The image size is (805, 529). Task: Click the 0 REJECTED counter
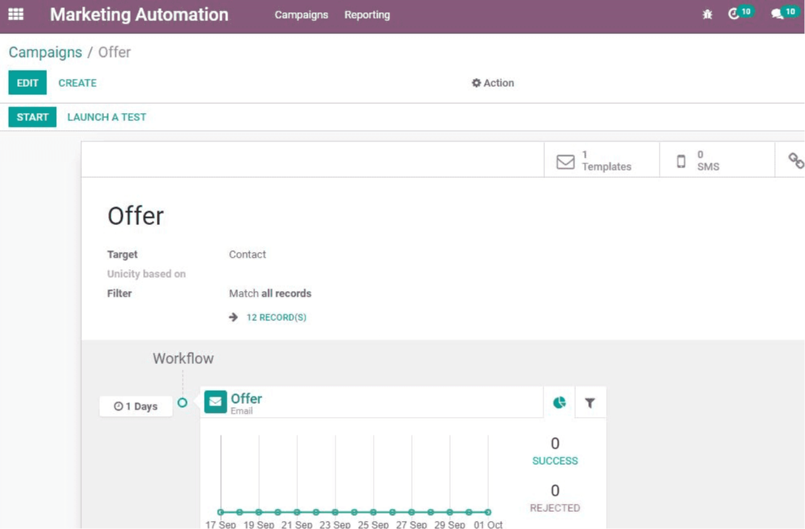pyautogui.click(x=555, y=498)
